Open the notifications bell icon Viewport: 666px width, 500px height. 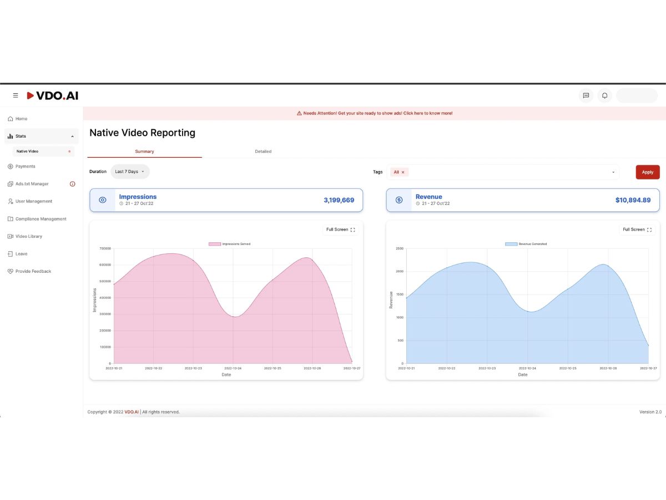tap(604, 96)
